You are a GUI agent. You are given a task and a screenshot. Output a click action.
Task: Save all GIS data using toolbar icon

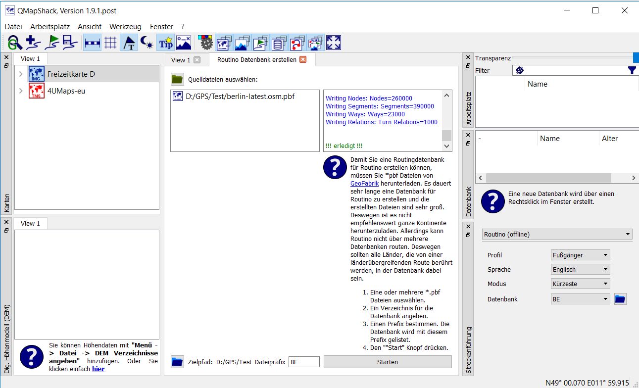click(x=70, y=43)
